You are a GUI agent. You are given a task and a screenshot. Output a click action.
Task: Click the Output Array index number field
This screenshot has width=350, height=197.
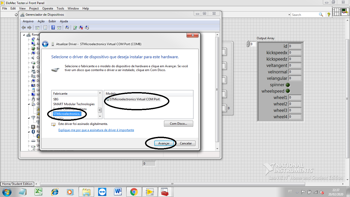coord(253,44)
